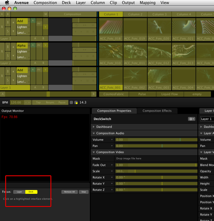Toggle the AV button on Layer 3
The width and height of the screenshot is (214, 221).
tap(39, 24)
